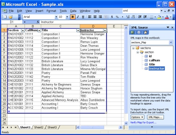Apply Percent Style icon

117,17
